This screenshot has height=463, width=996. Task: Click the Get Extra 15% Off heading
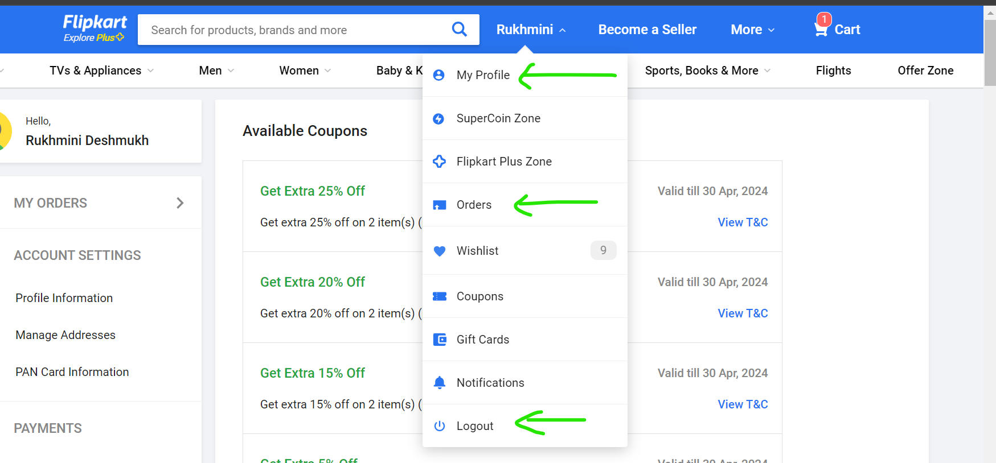(313, 373)
